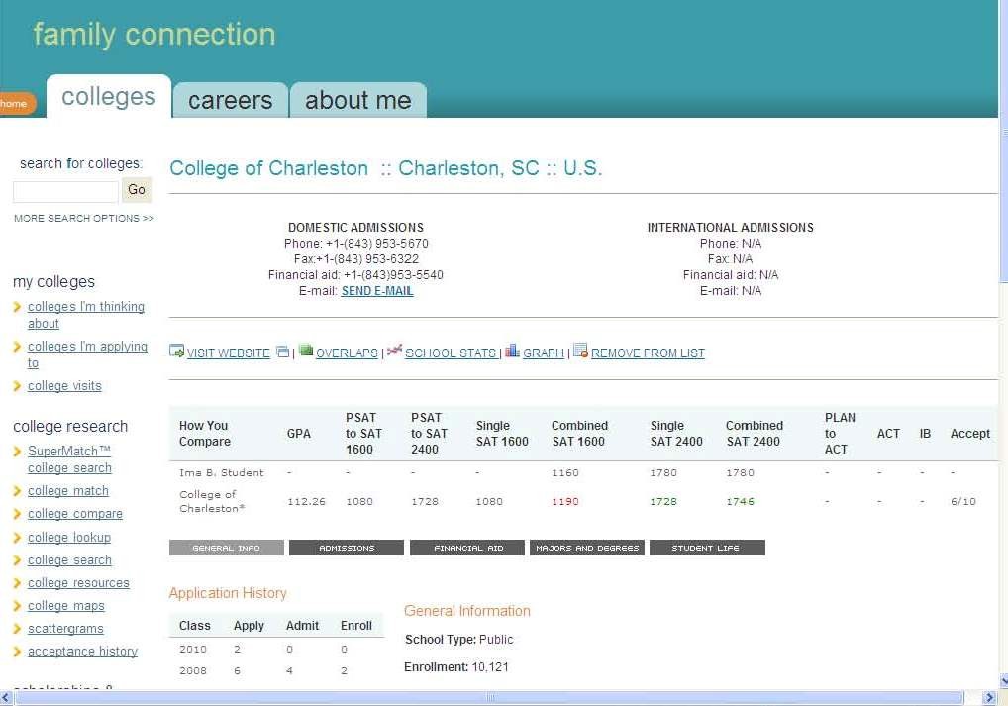Image resolution: width=1008 pixels, height=706 pixels.
Task: Click the College of Charleston page heading
Action: 386,168
